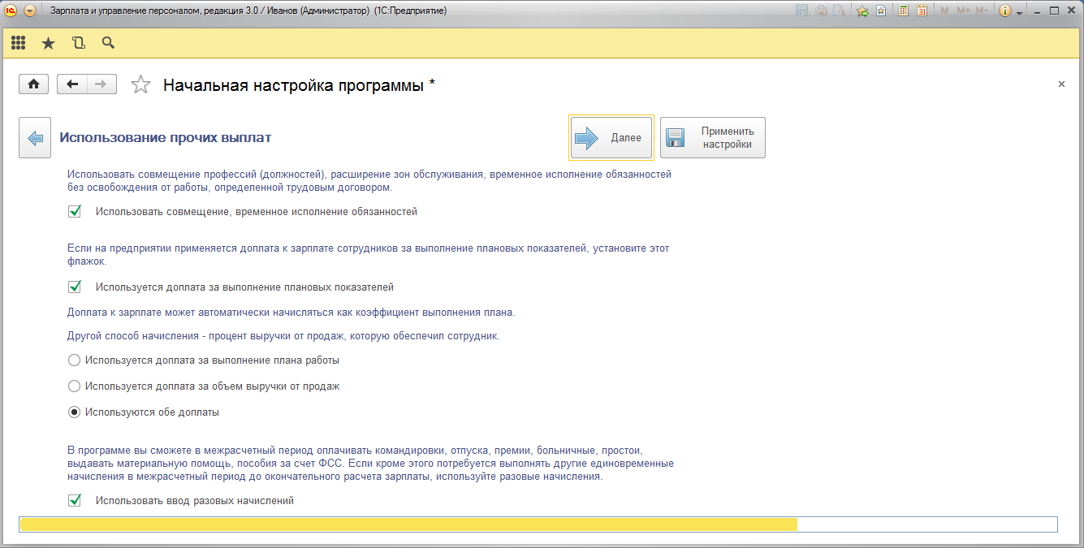This screenshot has width=1084, height=548.
Task: Open the 1C main menu dropdown arrow
Action: 30,11
